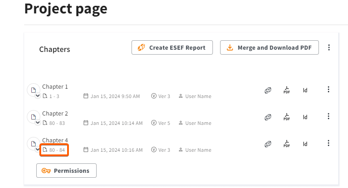Click the Create ESEF Report button
The image size is (348, 188).
[172, 47]
